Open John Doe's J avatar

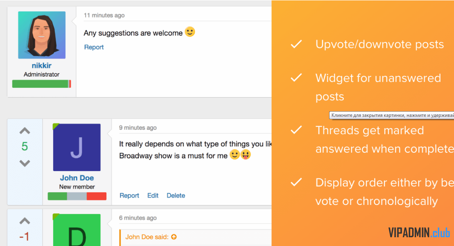tap(77, 147)
